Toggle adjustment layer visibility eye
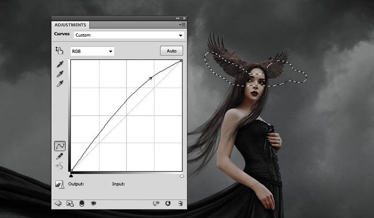The height and width of the screenshot is (218, 374). [93, 203]
